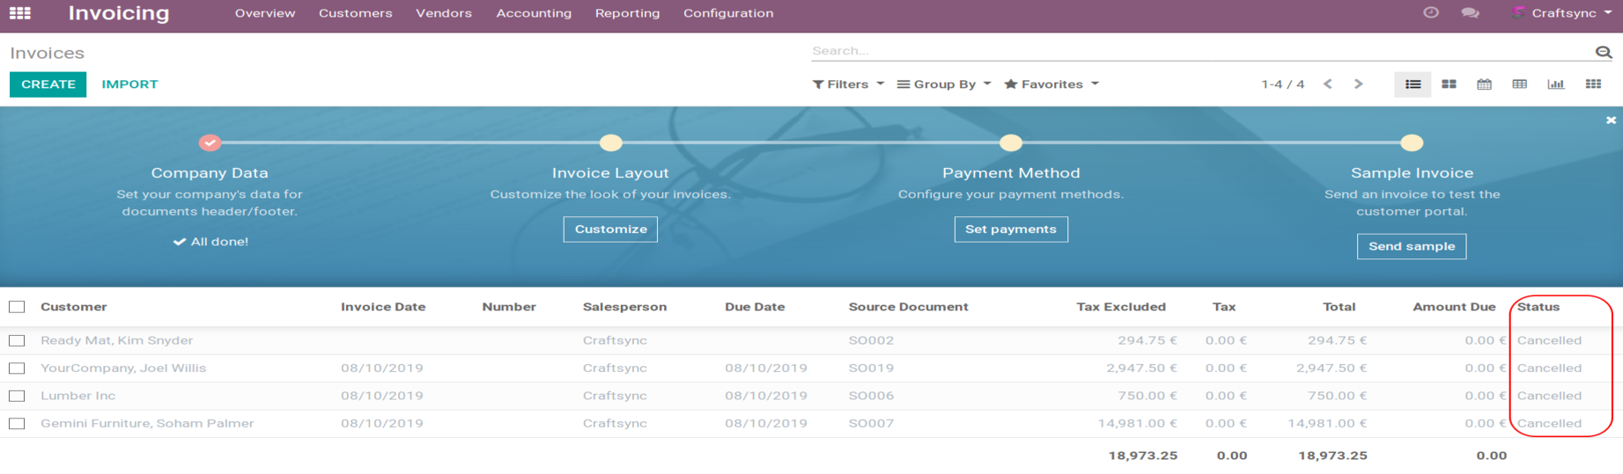Switch to list view
Viewport: 1623px width, 474px height.
tap(1413, 84)
